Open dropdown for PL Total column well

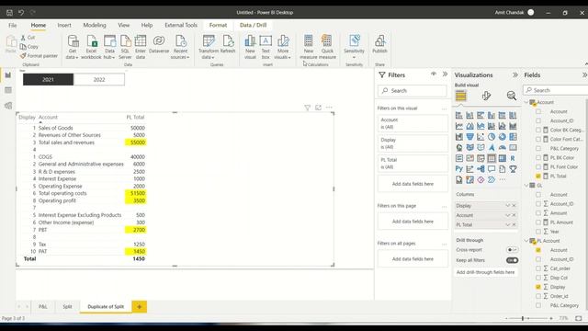508,224
